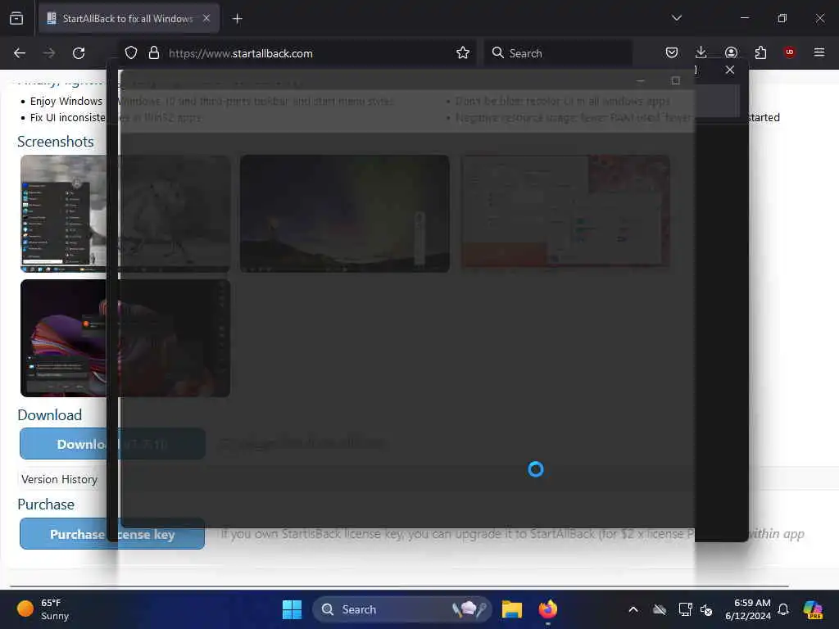Save page to Pocket
839x629 pixels.
(672, 52)
